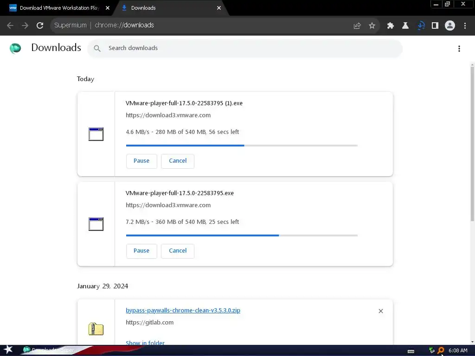Minimize the browser window
This screenshot has height=356, width=475.
coord(436,4)
